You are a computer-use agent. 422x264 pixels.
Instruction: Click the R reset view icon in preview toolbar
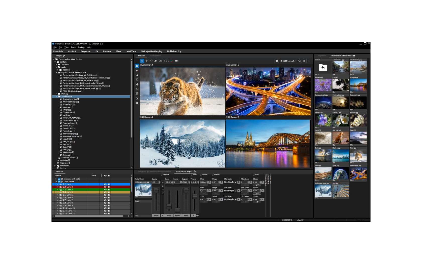304,61
